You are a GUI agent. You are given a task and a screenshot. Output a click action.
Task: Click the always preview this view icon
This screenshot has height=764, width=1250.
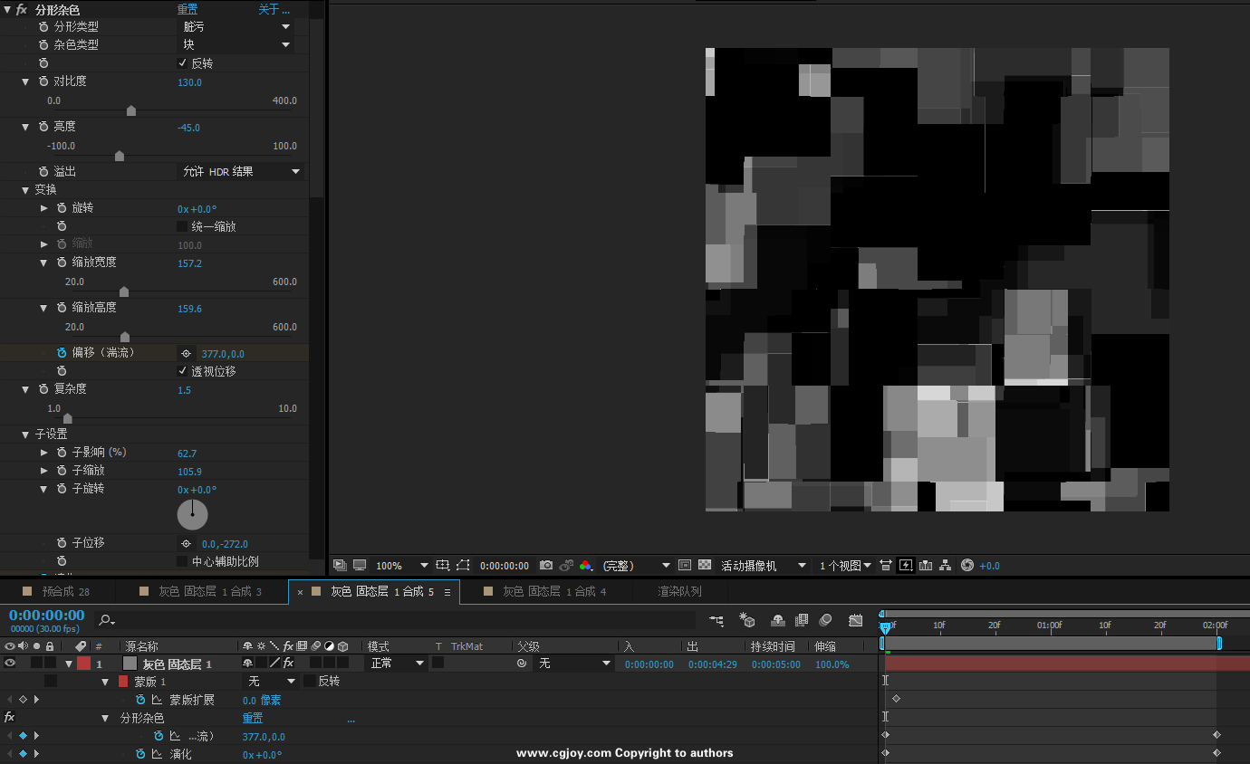click(340, 565)
